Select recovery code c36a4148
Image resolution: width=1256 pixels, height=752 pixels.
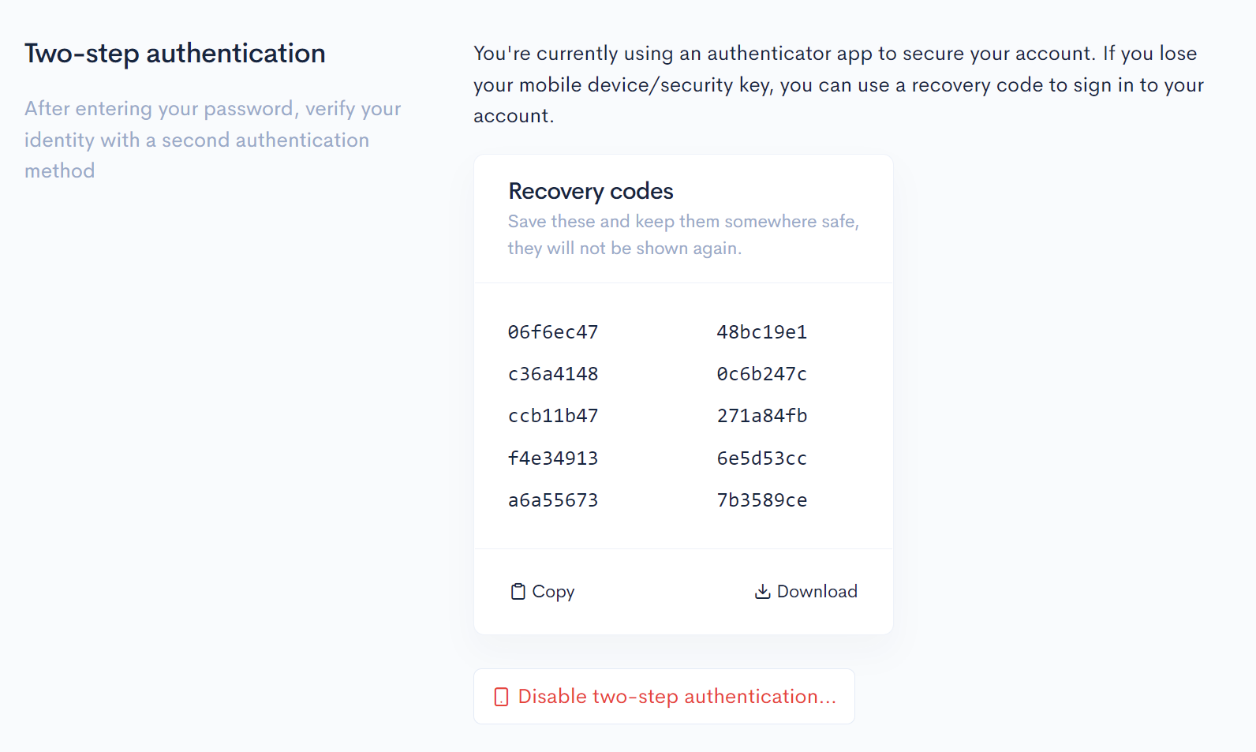553,374
